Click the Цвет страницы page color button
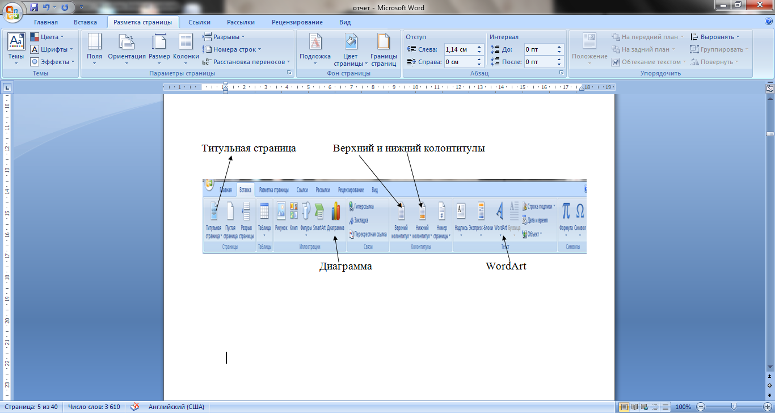Viewport: 775px width, 413px height. point(351,49)
